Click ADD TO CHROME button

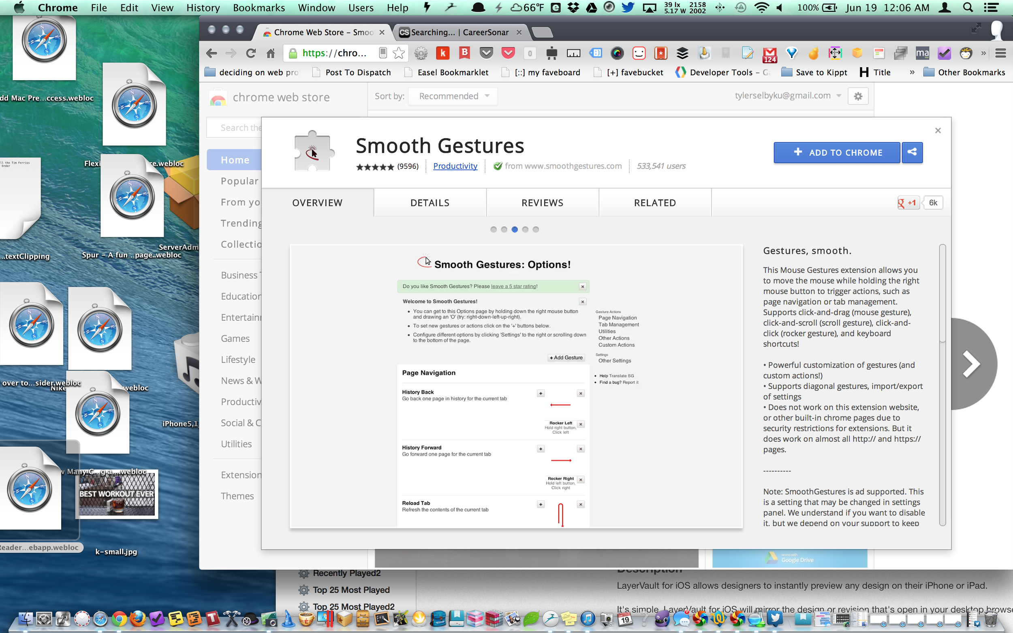[837, 152]
